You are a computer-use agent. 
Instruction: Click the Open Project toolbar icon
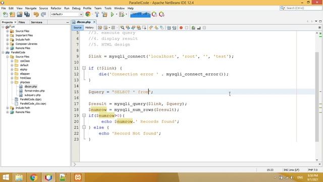pyautogui.click(x=20, y=14)
